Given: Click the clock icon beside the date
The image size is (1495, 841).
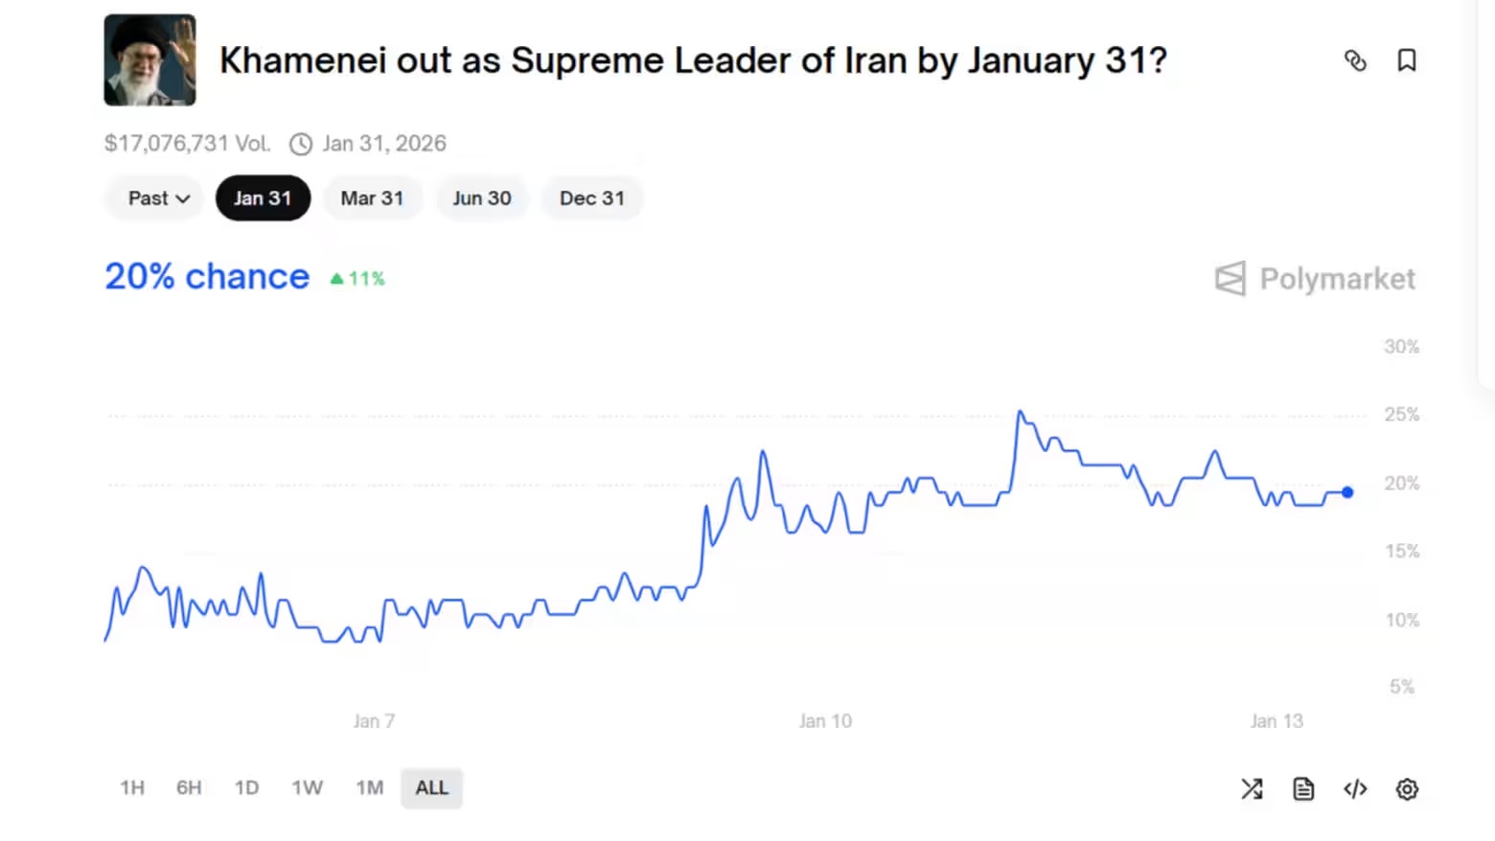Looking at the screenshot, I should tap(301, 144).
